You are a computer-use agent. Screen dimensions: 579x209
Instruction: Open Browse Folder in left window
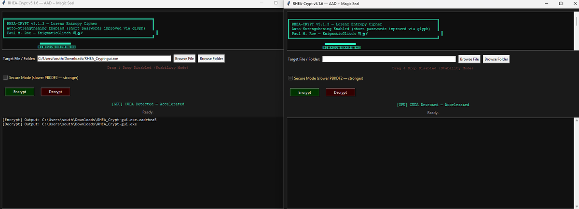pyautogui.click(x=211, y=59)
